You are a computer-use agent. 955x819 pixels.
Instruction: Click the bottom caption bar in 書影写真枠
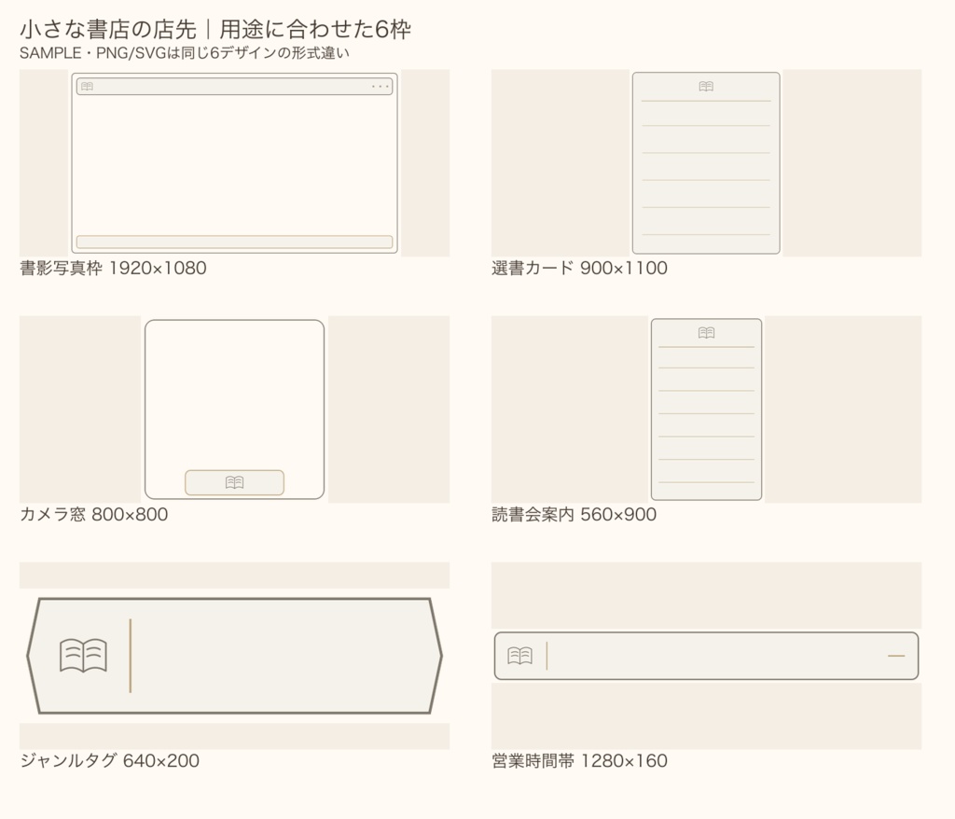[x=234, y=242]
